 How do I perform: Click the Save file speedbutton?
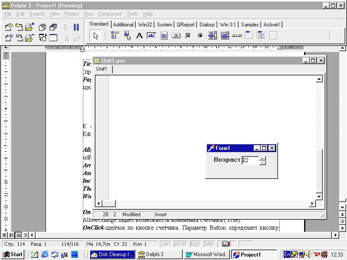[19, 38]
